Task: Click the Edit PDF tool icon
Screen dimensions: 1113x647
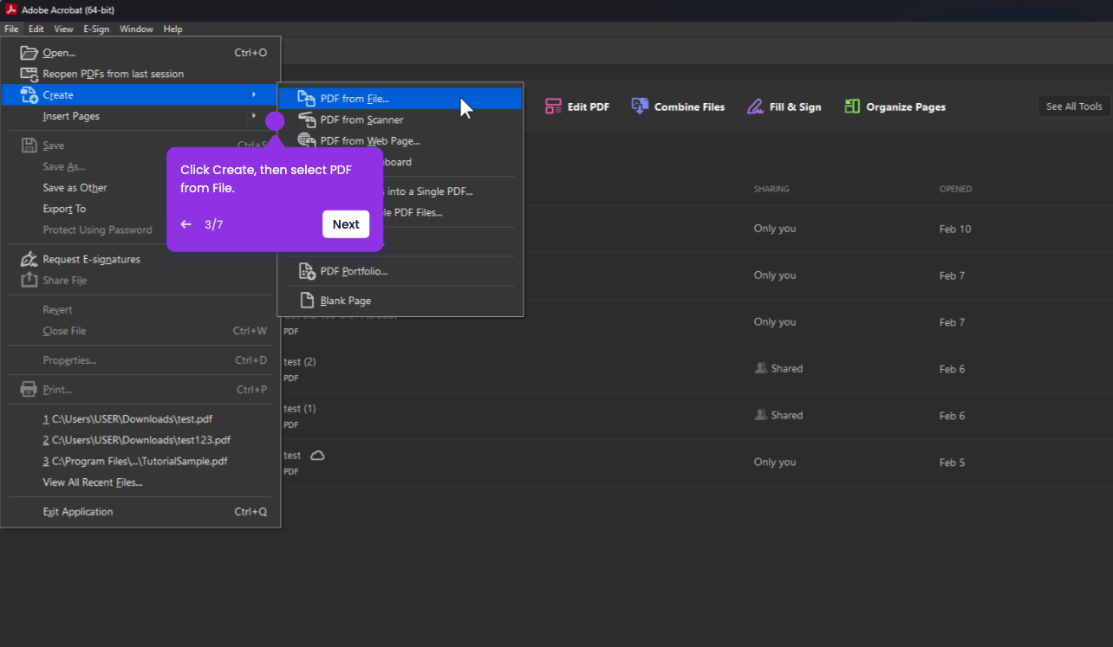Action: (x=553, y=107)
